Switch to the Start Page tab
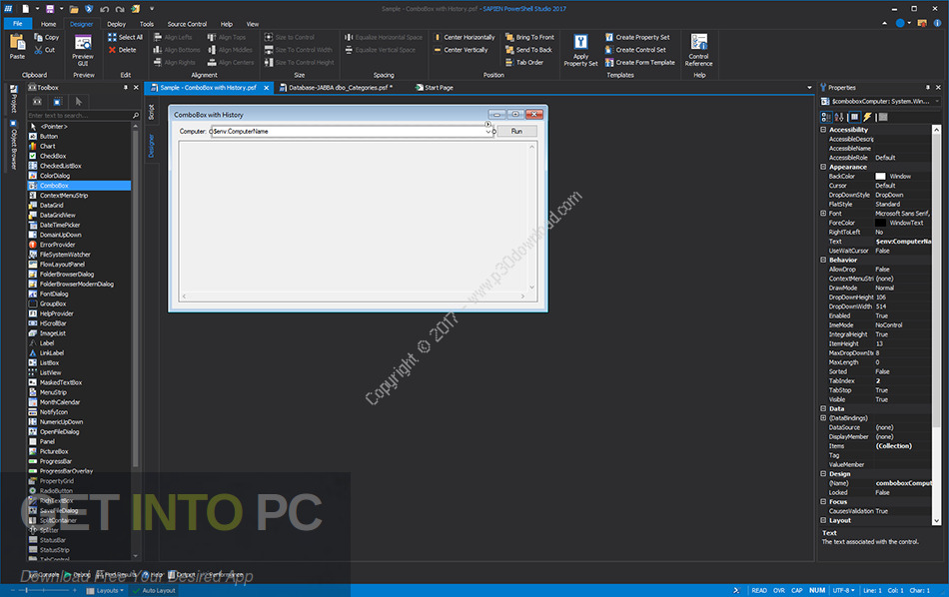The width and height of the screenshot is (949, 597). tap(434, 88)
